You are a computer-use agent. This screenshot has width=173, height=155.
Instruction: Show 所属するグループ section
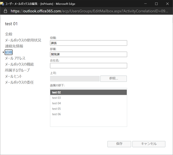coord(17,70)
